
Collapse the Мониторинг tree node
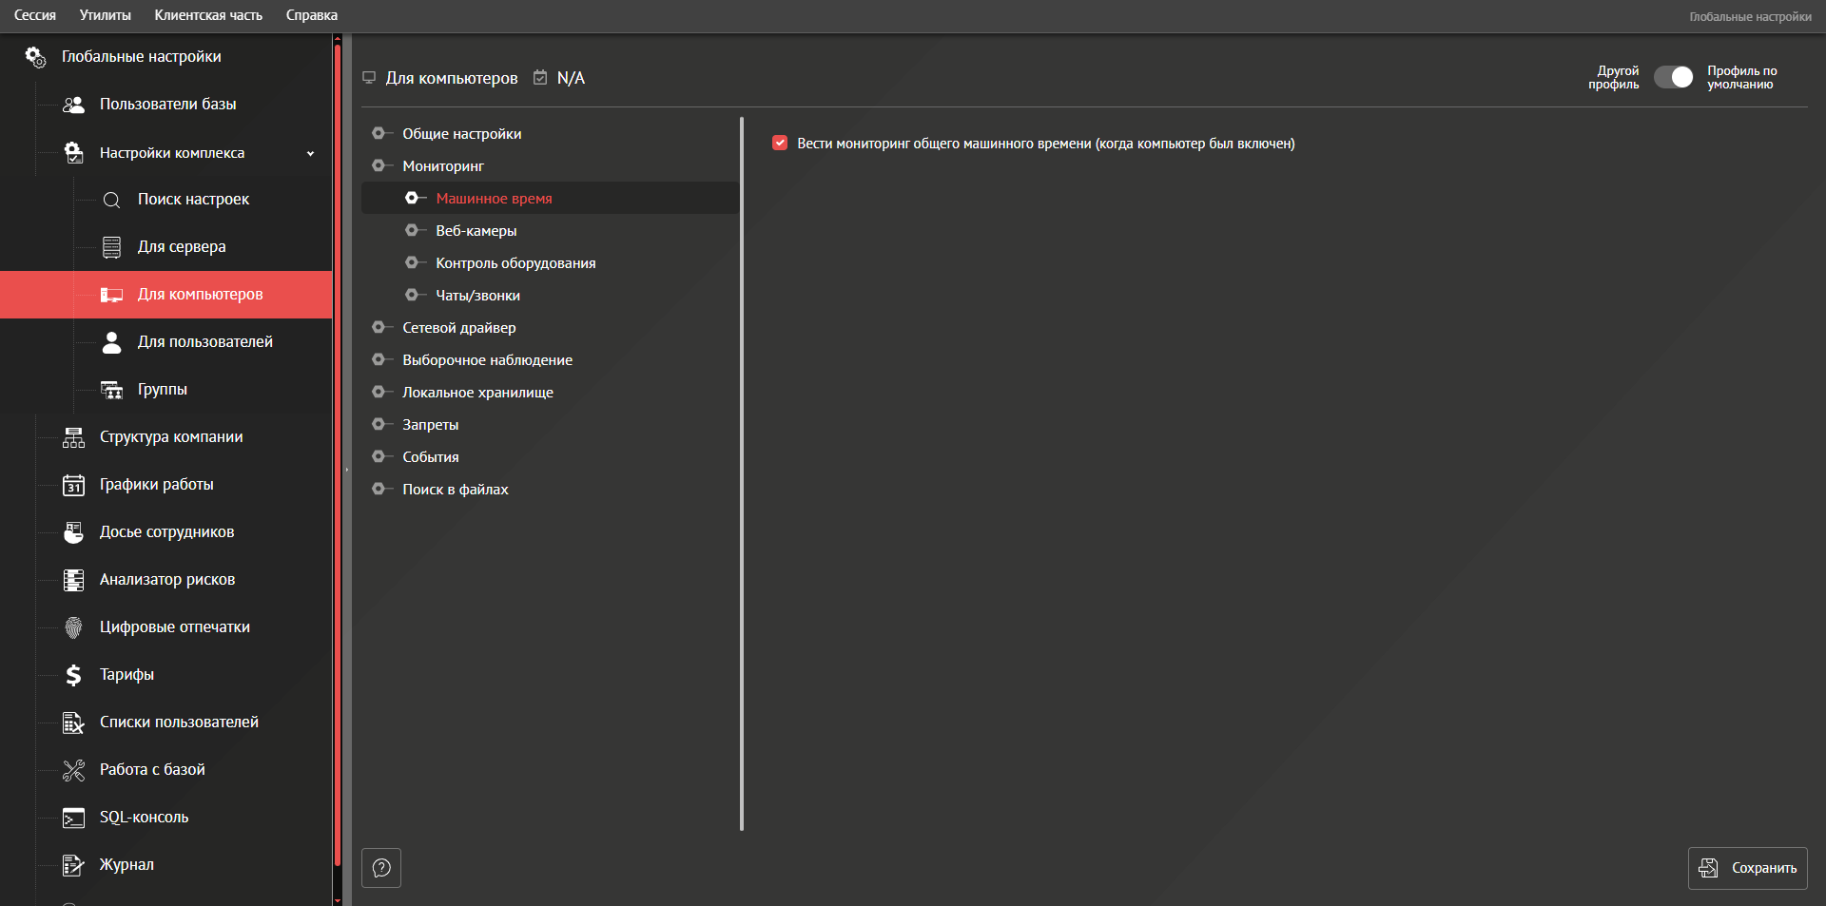click(379, 166)
